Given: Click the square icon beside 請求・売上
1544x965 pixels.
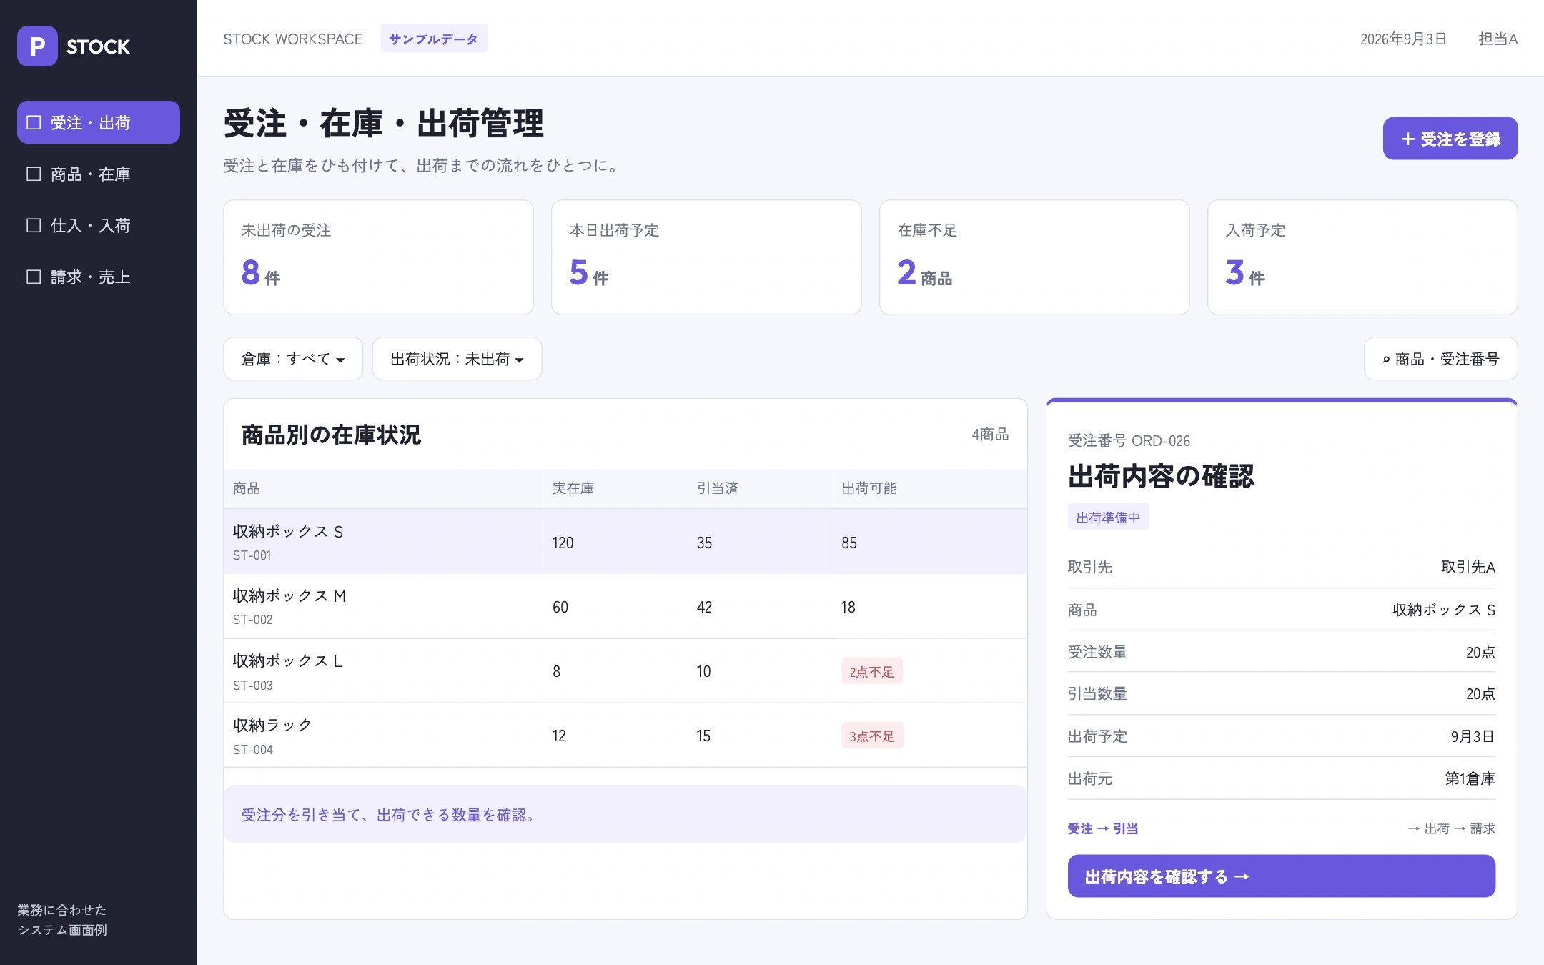Looking at the screenshot, I should [34, 277].
